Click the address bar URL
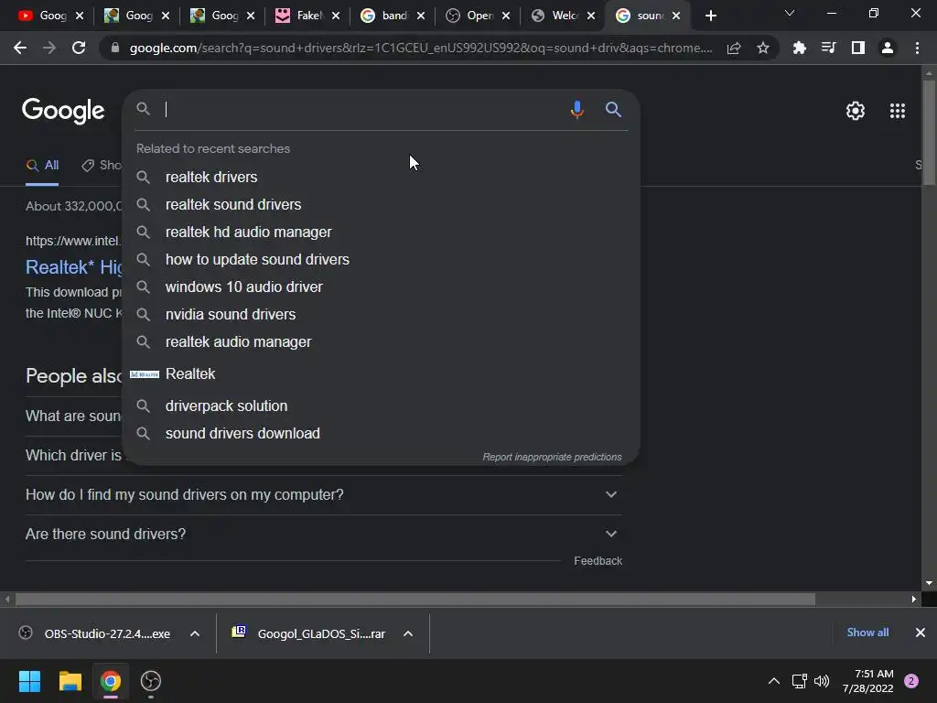This screenshot has height=703, width=937. click(421, 48)
